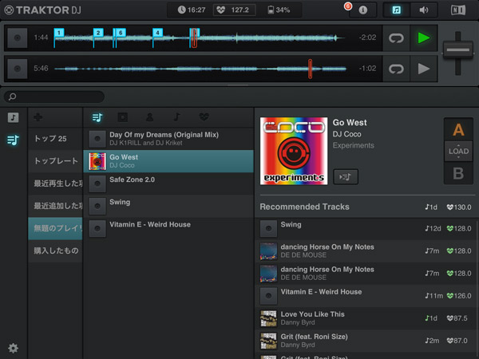Image resolution: width=479 pixels, height=359 pixels.
Task: Sort by playlist order icon
Action: tap(97, 117)
